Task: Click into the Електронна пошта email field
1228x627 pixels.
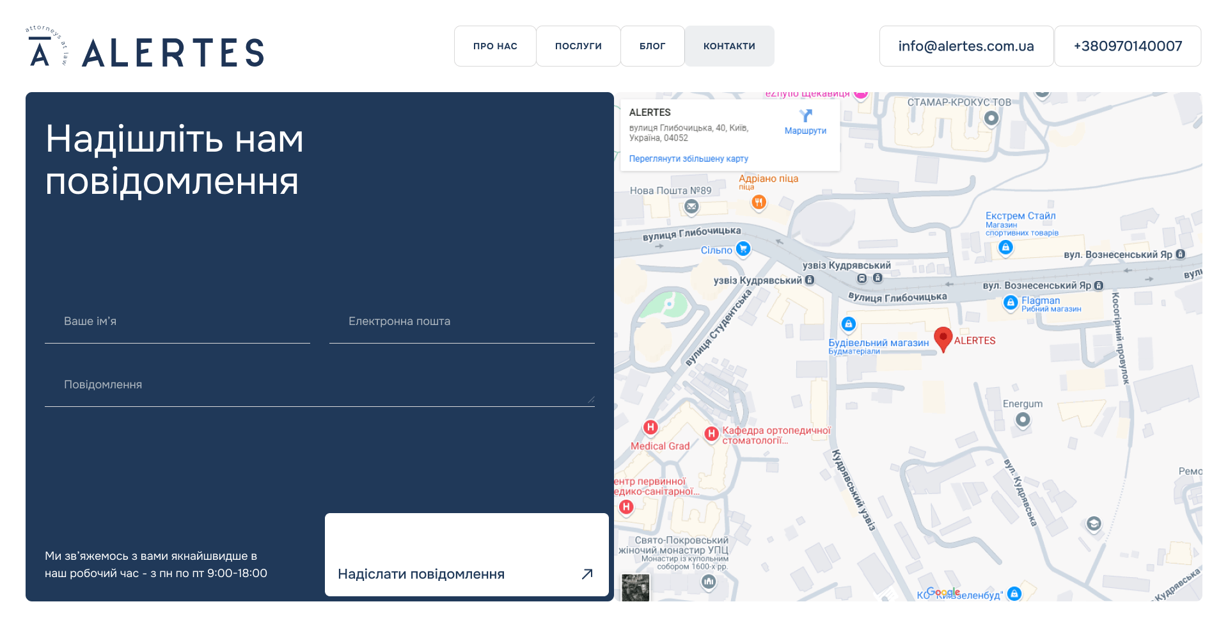Action: 462,322
